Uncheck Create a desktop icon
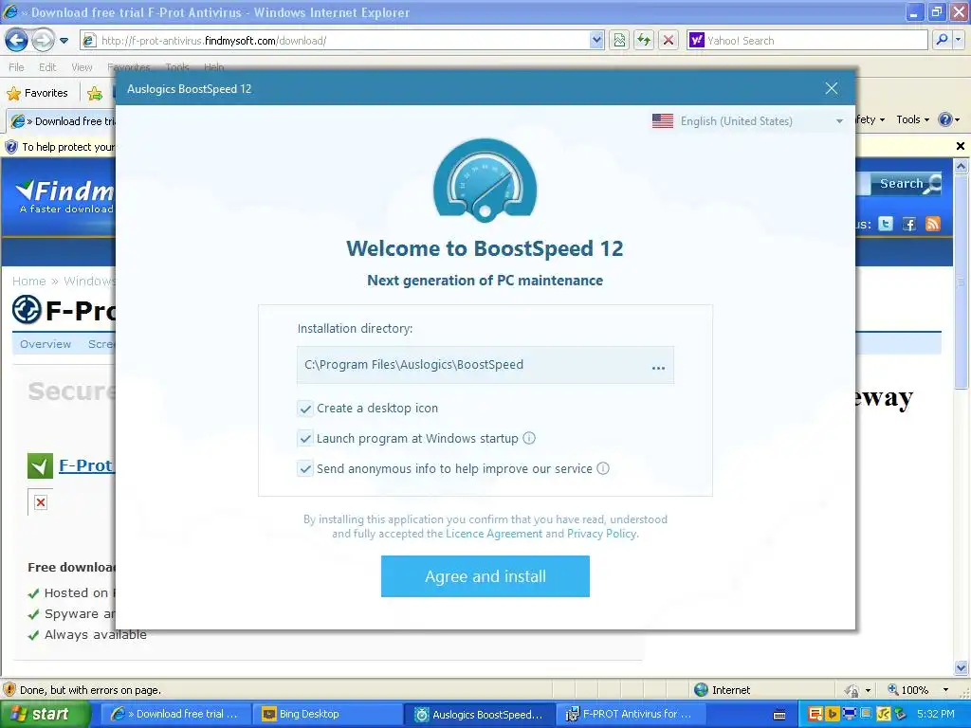Screen dimensions: 971x728 point(305,409)
